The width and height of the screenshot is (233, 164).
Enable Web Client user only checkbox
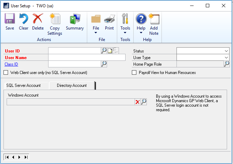pos(6,73)
